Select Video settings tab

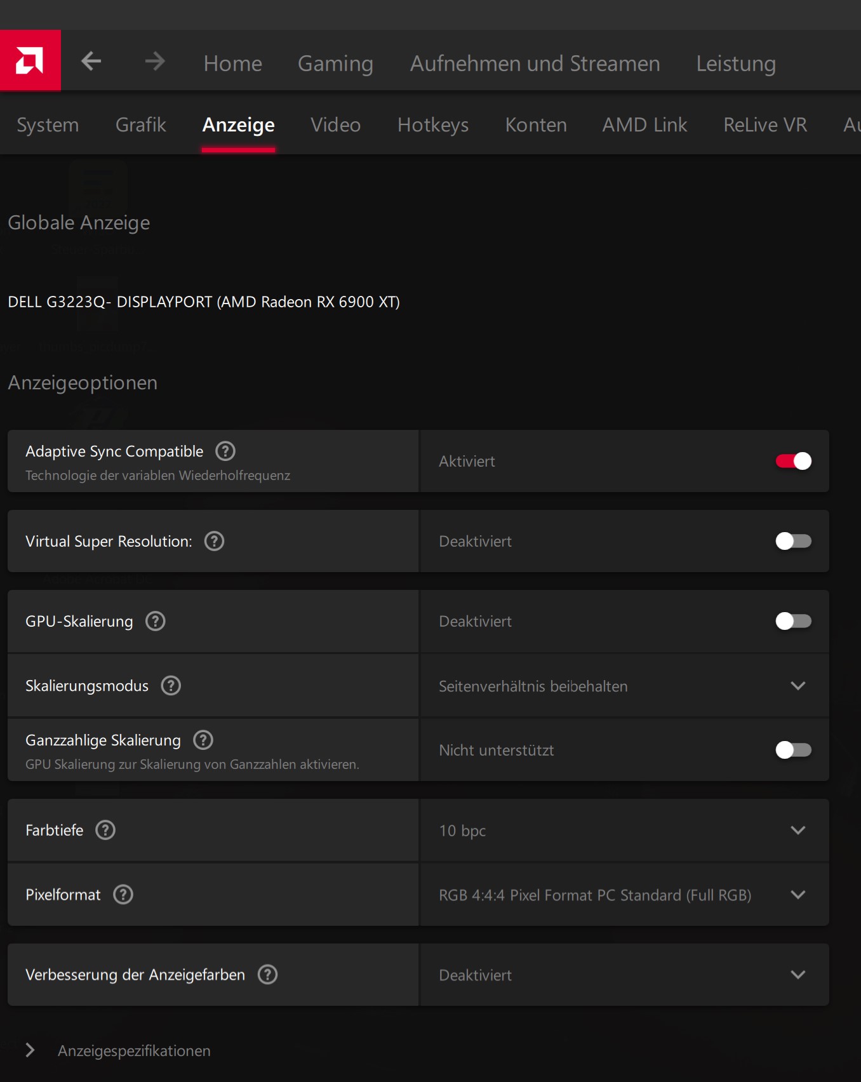pos(336,125)
